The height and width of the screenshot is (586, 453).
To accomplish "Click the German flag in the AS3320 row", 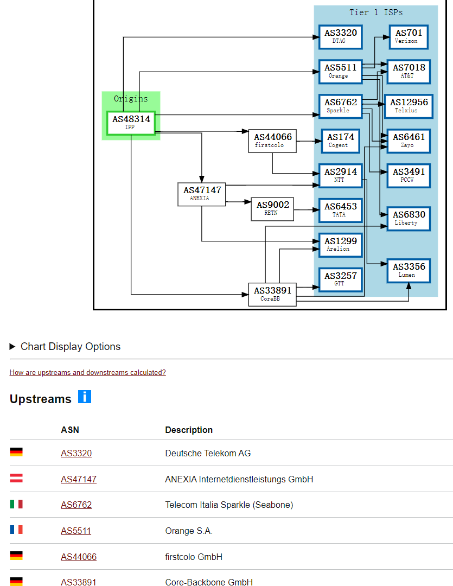I will (16, 452).
